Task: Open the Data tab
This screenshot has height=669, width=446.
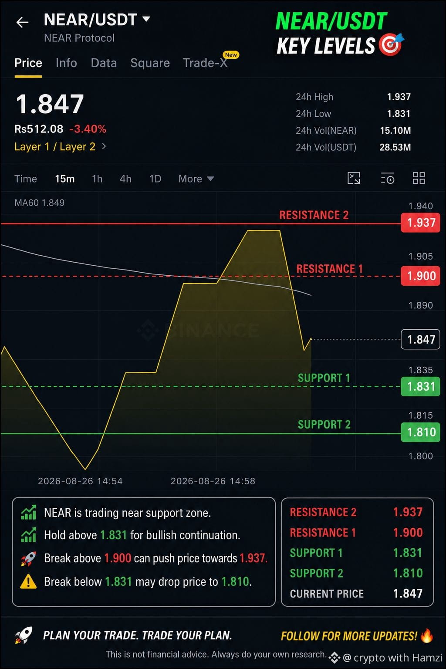Action: 104,63
